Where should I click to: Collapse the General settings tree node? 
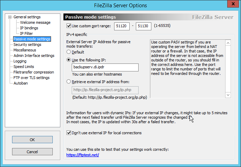[10, 17]
